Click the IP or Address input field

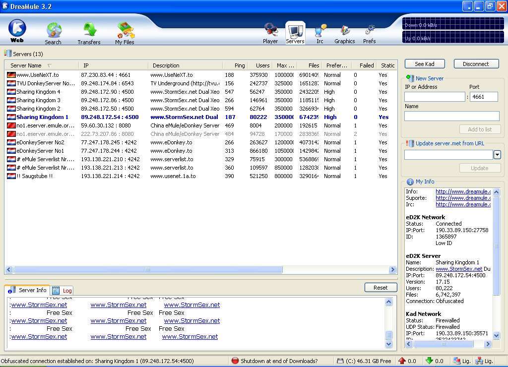pos(435,97)
